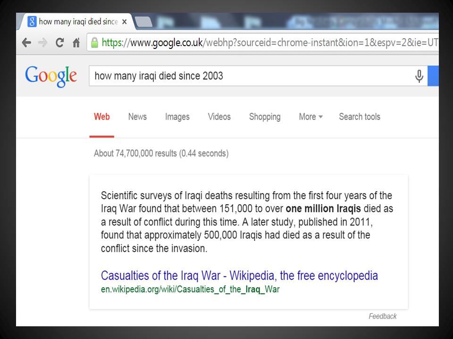Click the browser forward arrow
This screenshot has width=453, height=339.
click(x=42, y=43)
